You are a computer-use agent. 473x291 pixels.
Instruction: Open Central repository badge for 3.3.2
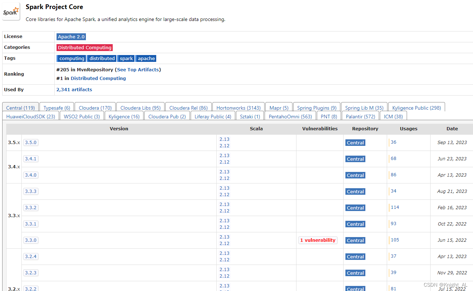click(x=355, y=208)
